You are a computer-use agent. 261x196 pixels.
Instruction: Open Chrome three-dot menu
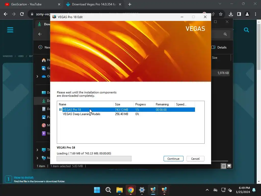tap(255, 14)
